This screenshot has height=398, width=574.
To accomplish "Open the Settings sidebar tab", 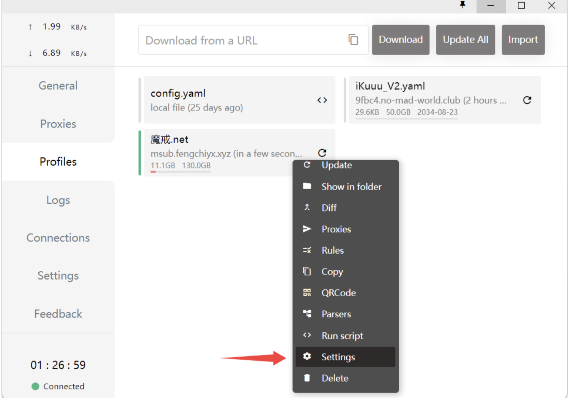I will tap(58, 276).
